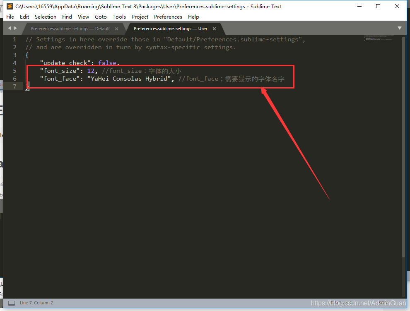
Task: Click the panel switcher icon in status bar
Action: (x=11, y=303)
